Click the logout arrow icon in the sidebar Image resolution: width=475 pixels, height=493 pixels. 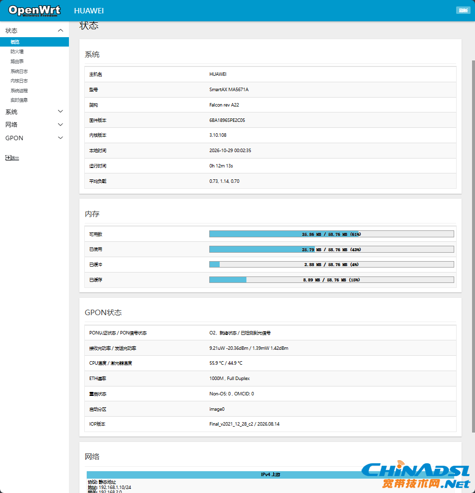point(8,158)
